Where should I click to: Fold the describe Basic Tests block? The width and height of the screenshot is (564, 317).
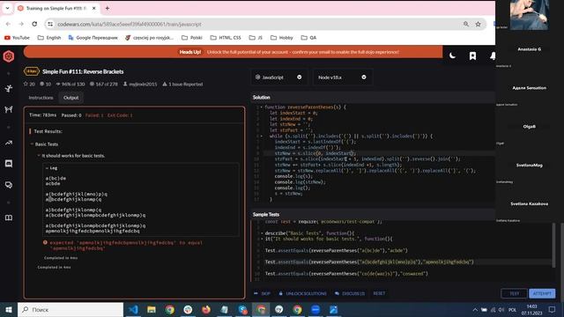(262, 233)
